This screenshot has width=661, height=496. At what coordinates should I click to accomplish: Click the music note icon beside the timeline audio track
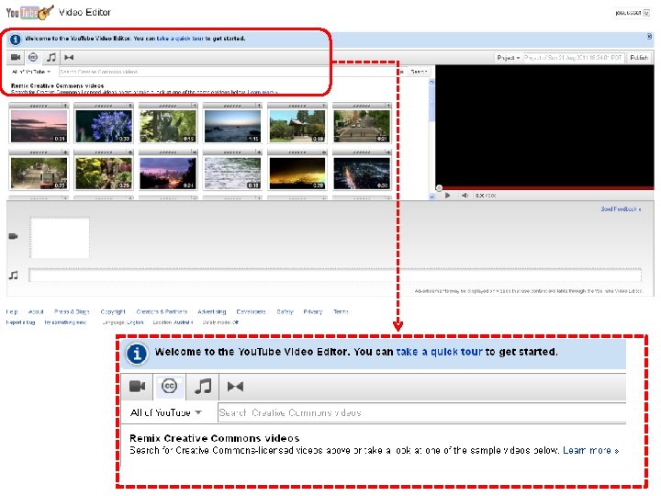coord(14,276)
